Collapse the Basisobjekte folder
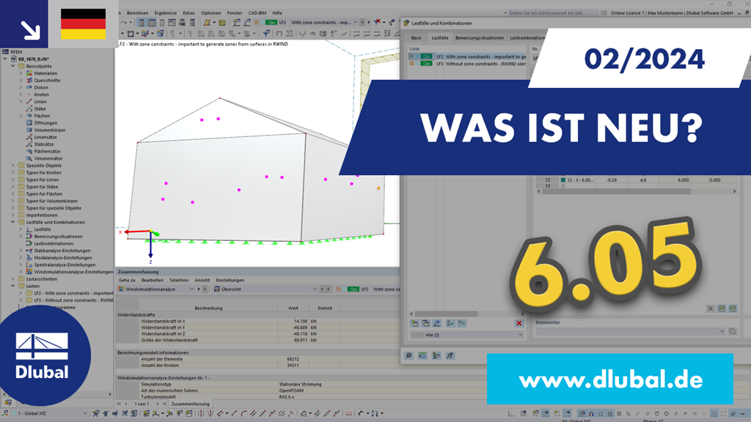 [x=13, y=66]
